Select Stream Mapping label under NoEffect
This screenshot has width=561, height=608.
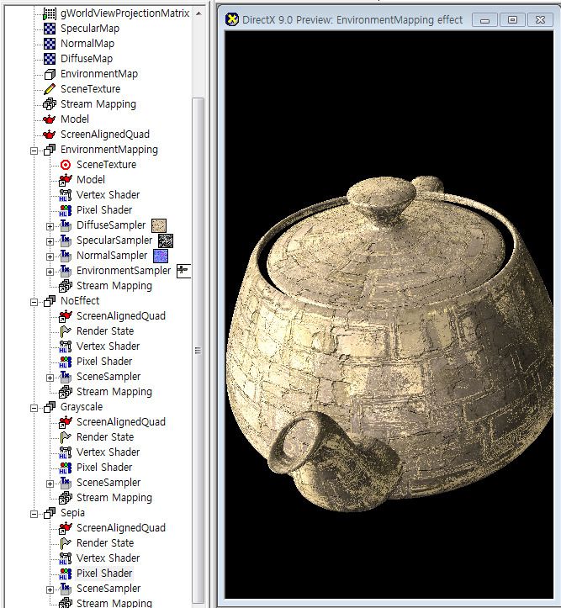tap(114, 392)
